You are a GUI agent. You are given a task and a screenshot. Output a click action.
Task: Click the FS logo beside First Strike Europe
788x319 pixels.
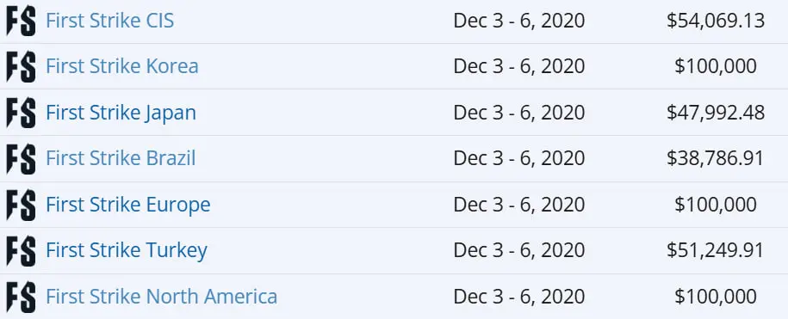pyautogui.click(x=21, y=206)
